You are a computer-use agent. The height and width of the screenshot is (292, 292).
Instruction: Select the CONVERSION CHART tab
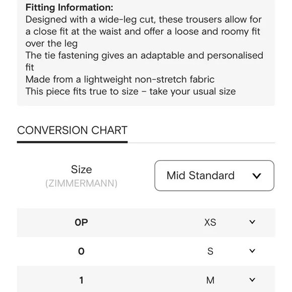72,130
